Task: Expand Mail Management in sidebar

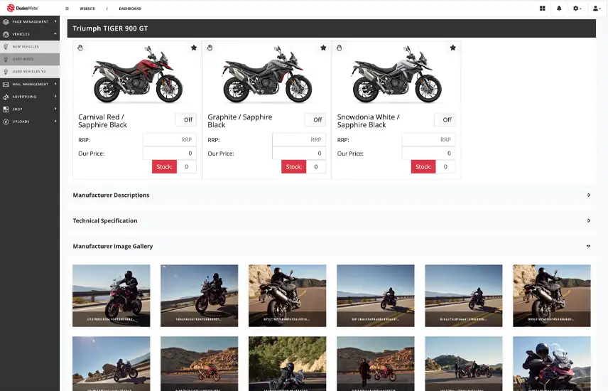Action: [x=30, y=84]
